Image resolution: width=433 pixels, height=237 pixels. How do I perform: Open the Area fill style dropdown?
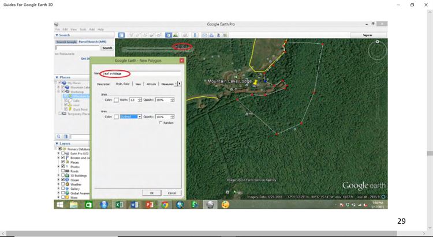point(131,116)
